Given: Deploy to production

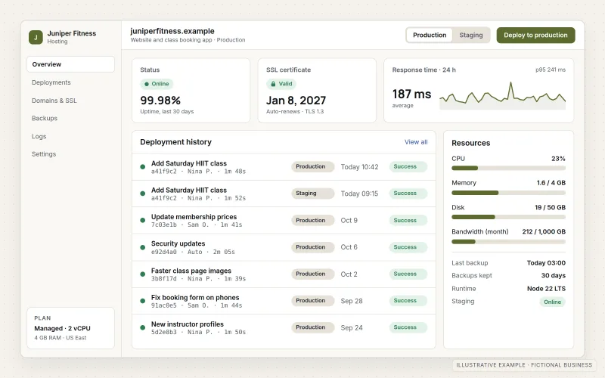Looking at the screenshot, I should pos(535,35).
